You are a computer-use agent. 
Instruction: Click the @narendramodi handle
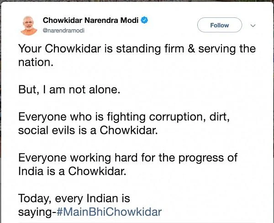(63, 31)
